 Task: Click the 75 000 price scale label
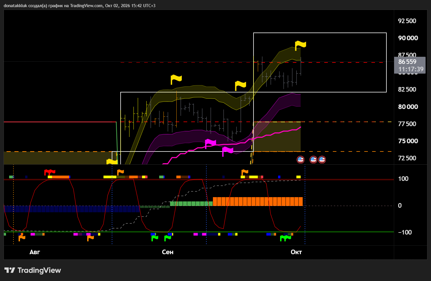[x=408, y=141]
